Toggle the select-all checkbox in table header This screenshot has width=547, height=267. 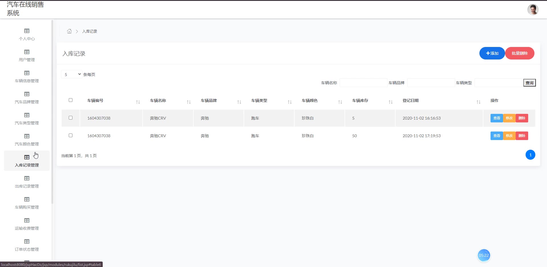pyautogui.click(x=70, y=100)
